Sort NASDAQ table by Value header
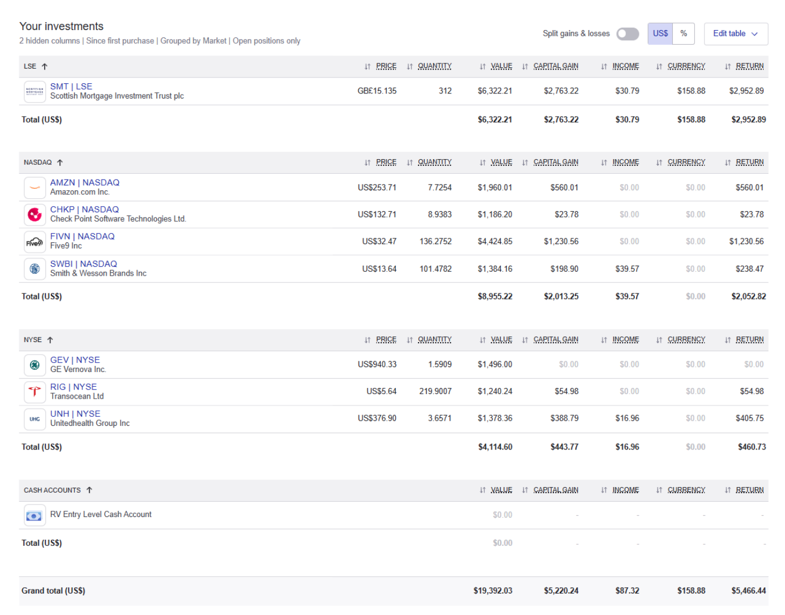This screenshot has width=785, height=615. coord(496,163)
